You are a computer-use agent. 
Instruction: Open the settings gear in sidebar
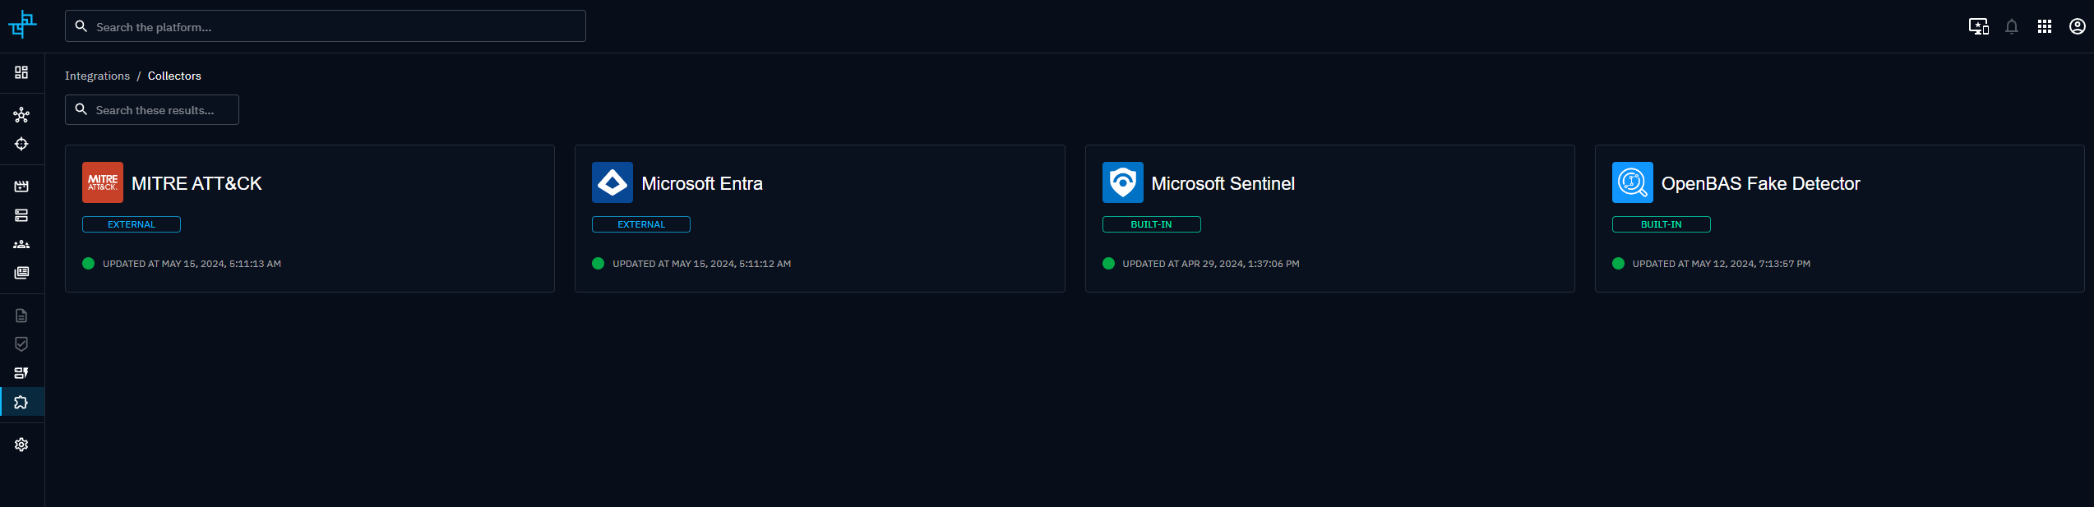coord(21,445)
